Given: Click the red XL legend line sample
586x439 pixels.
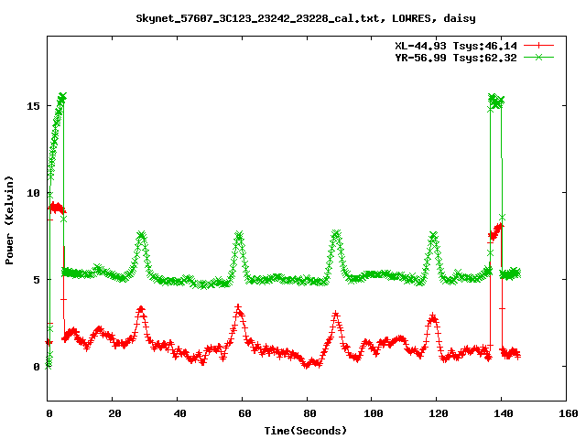Looking at the screenshot, I should coord(538,46).
